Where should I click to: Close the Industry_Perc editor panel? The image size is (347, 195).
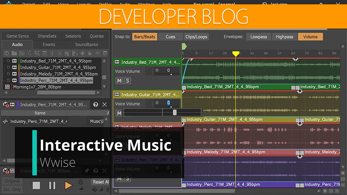point(105,104)
